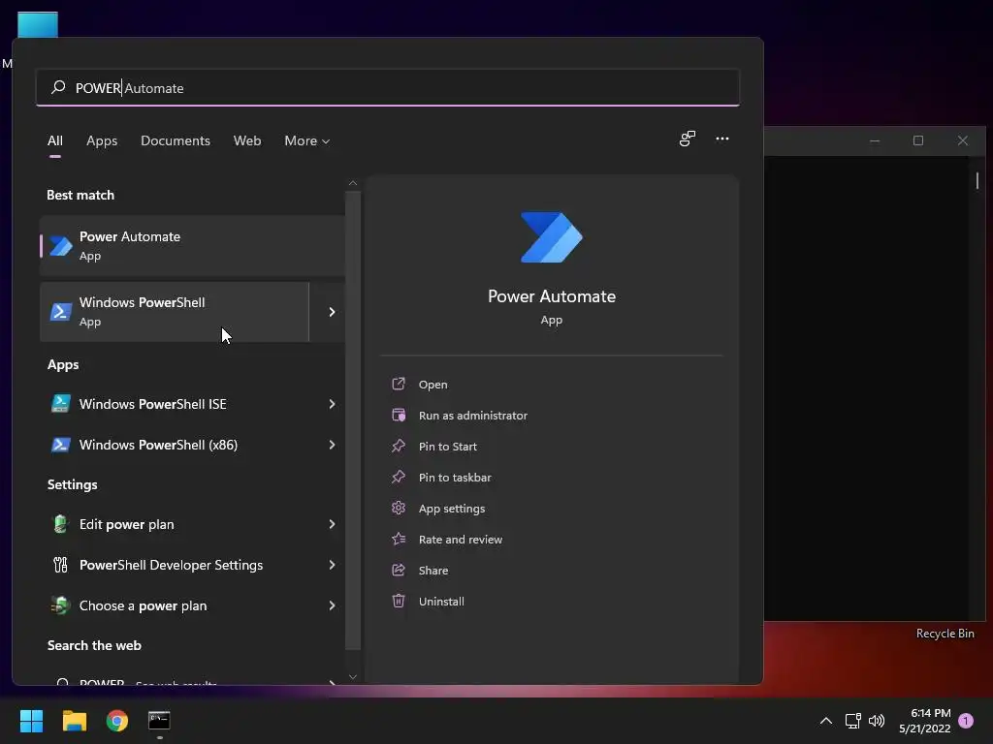Click the Choose a power plan icon
The width and height of the screenshot is (993, 744).
[x=60, y=605]
